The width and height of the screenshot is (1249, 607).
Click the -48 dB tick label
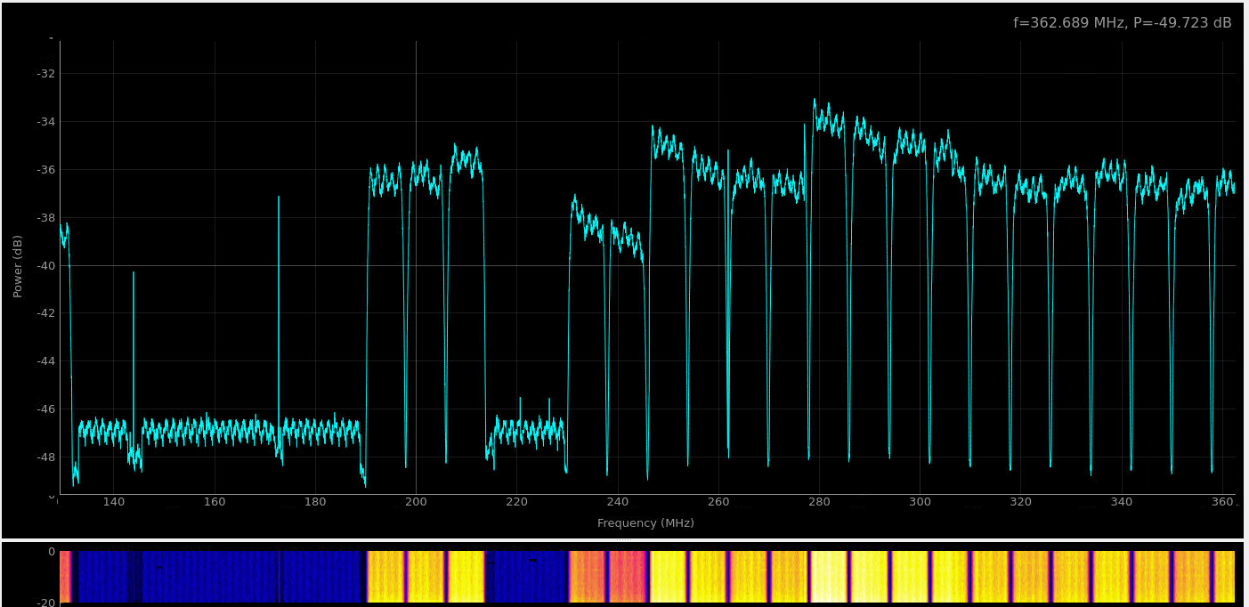pyautogui.click(x=45, y=457)
